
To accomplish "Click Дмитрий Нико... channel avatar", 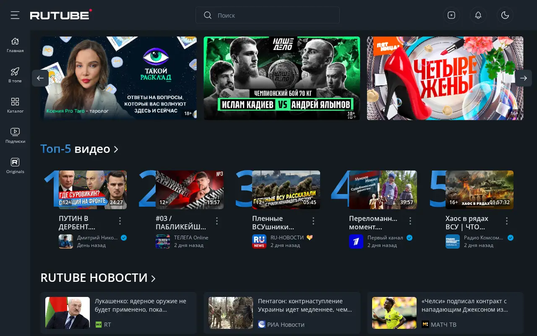I will click(x=66, y=241).
